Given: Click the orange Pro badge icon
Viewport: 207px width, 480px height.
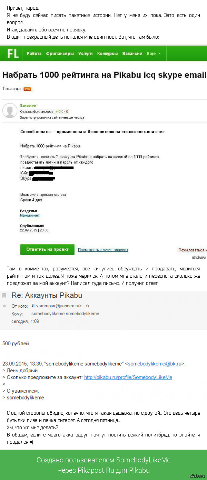Looking at the screenshot, I should 27,89.
